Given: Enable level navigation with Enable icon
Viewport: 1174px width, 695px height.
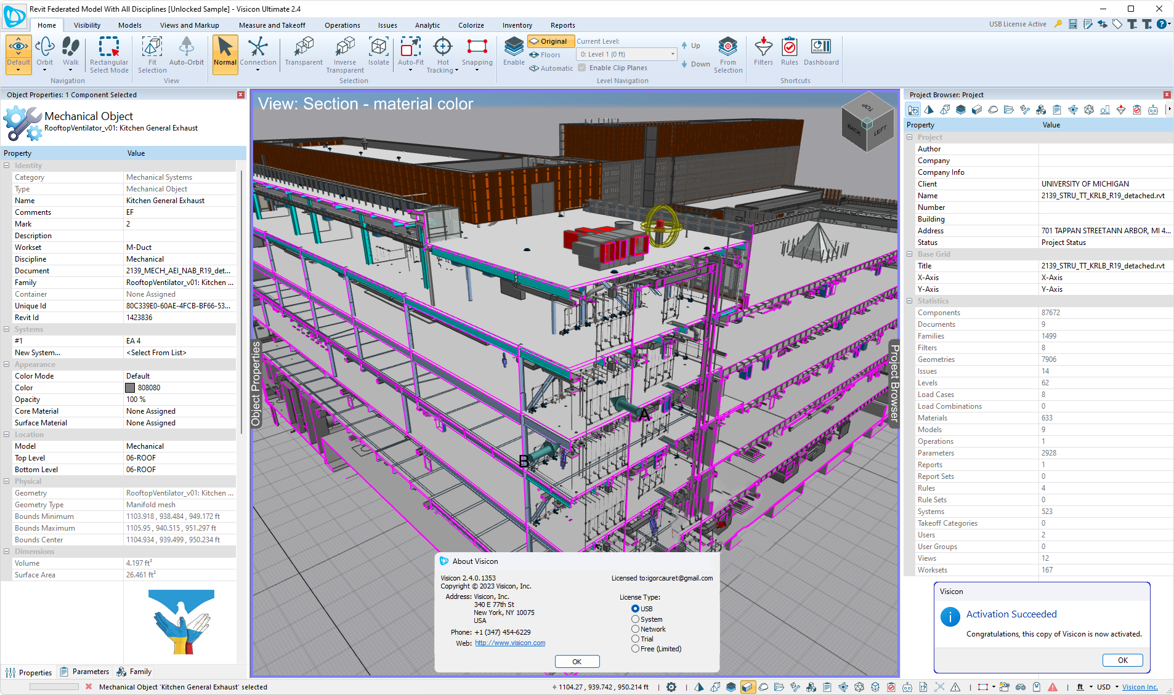Looking at the screenshot, I should [x=514, y=51].
